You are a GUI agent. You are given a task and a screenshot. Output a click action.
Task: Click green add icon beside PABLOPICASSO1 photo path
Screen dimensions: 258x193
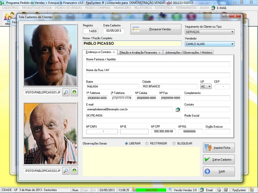pos(74,92)
